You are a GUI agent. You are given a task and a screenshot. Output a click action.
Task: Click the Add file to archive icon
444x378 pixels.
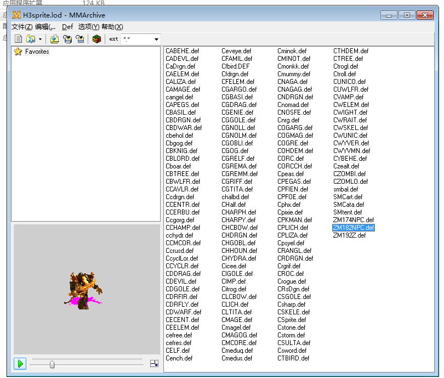tap(54, 39)
